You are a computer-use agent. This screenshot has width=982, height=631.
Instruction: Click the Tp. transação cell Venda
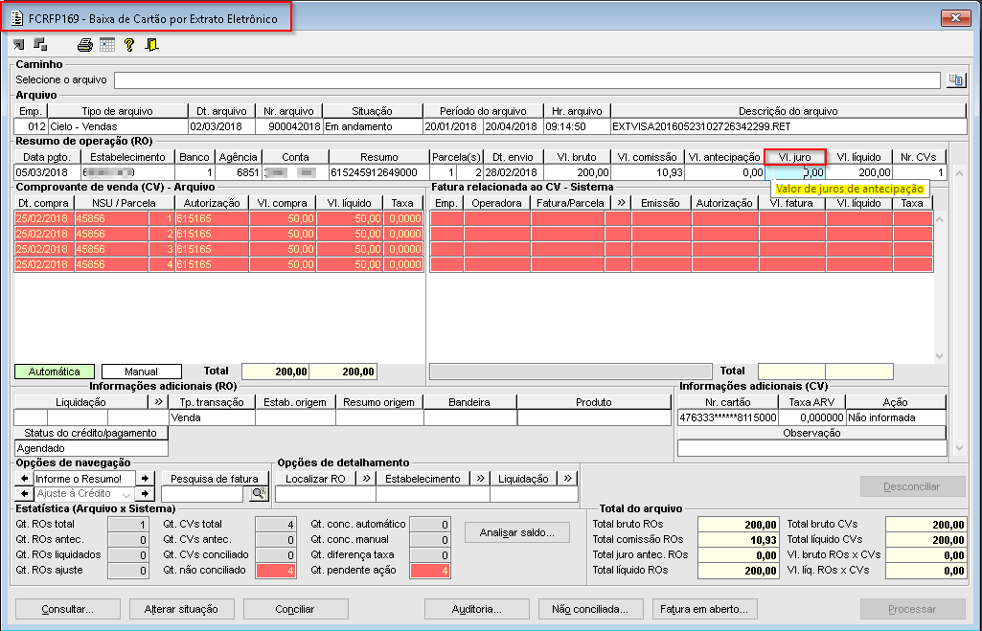pos(212,417)
